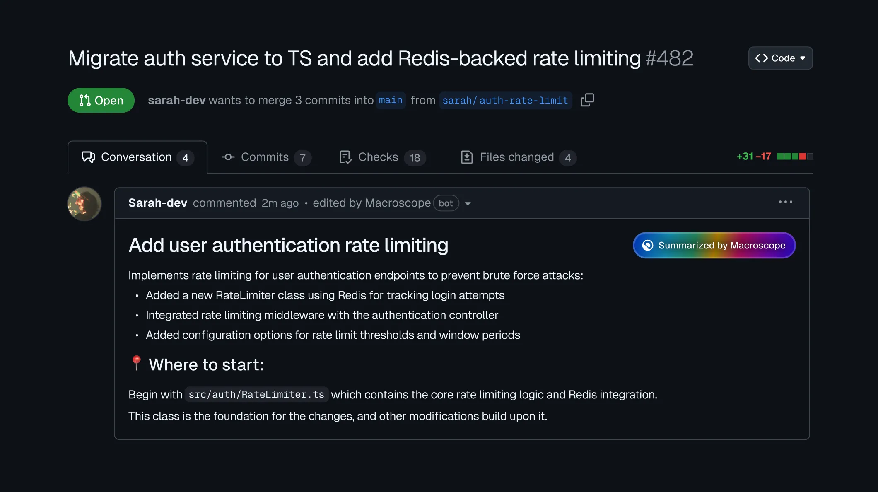Click the angle-brackets Code icon

coord(762,58)
